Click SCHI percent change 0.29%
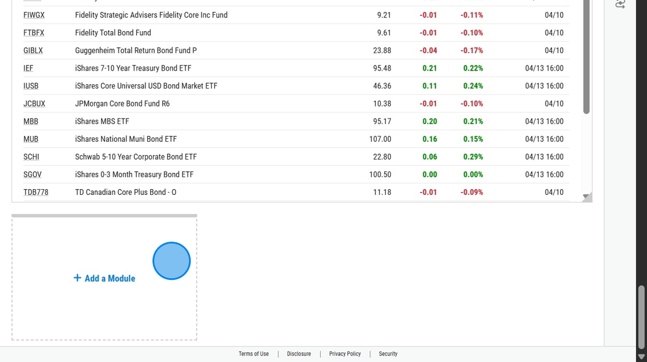 tap(473, 157)
